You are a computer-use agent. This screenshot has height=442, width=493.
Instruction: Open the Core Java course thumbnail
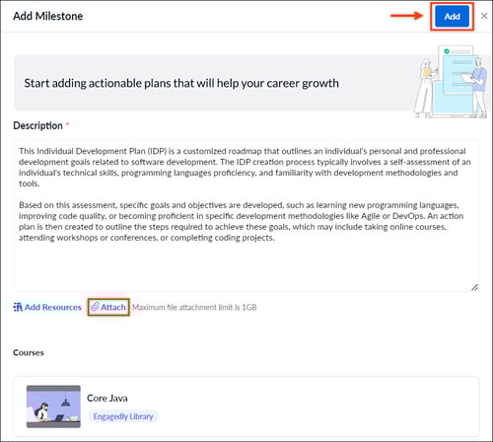(x=53, y=406)
